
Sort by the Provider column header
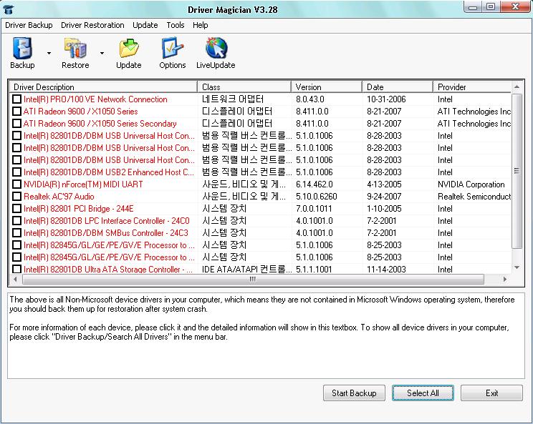pyautogui.click(x=472, y=87)
